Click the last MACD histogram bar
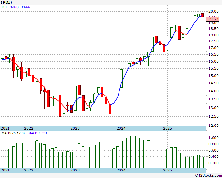 tap(202, 162)
